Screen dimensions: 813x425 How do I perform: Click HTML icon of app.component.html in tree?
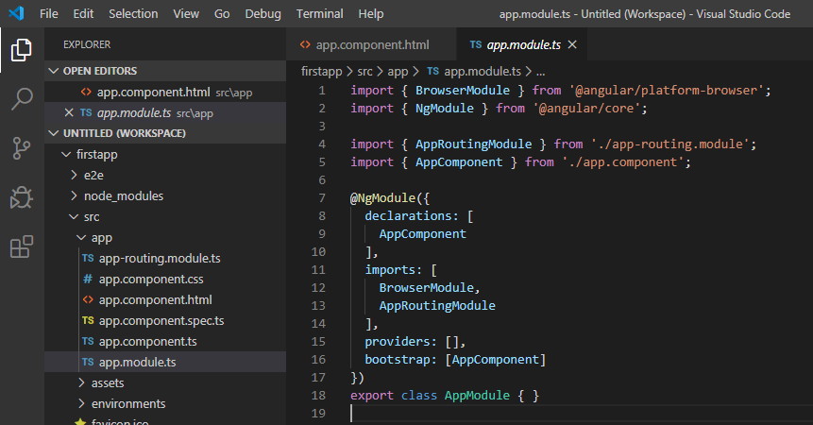88,299
